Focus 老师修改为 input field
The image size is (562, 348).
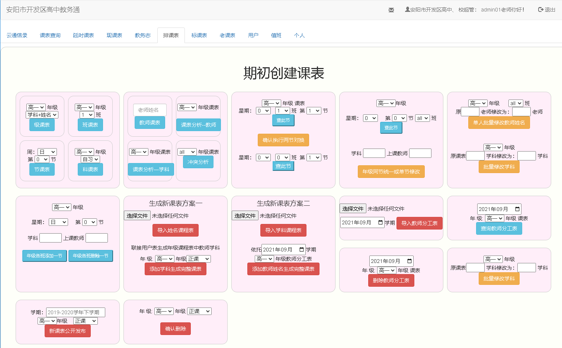tap(521, 112)
